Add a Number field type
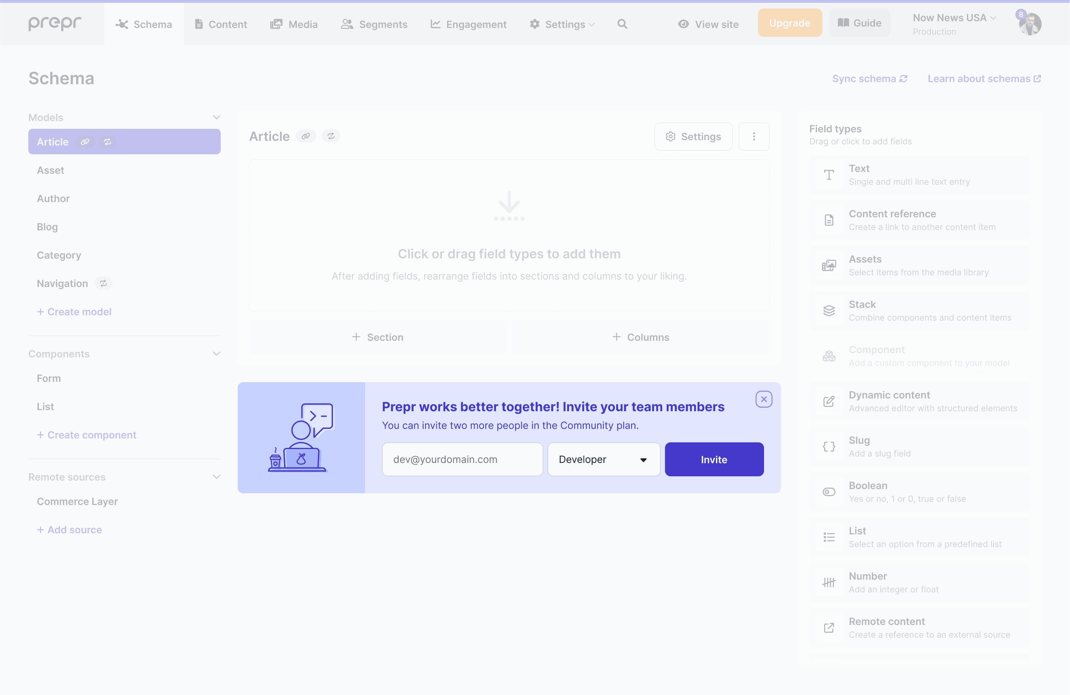1070x695 pixels. (919, 582)
